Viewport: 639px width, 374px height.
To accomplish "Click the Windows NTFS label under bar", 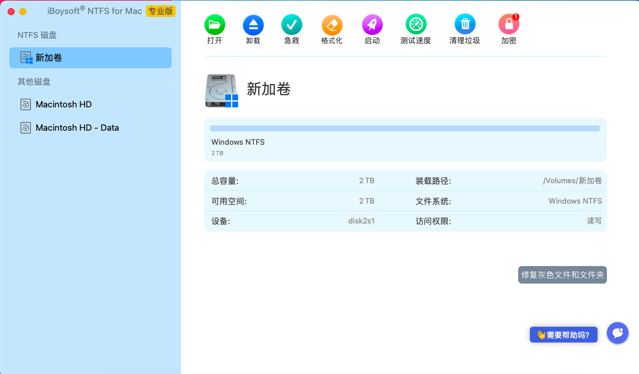I will [x=238, y=142].
